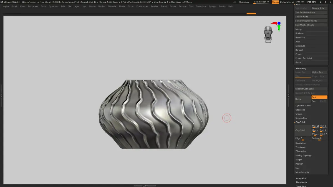Adjust the Edge 0 slider
The height and width of the screenshot is (187, 333).
pos(303,139)
